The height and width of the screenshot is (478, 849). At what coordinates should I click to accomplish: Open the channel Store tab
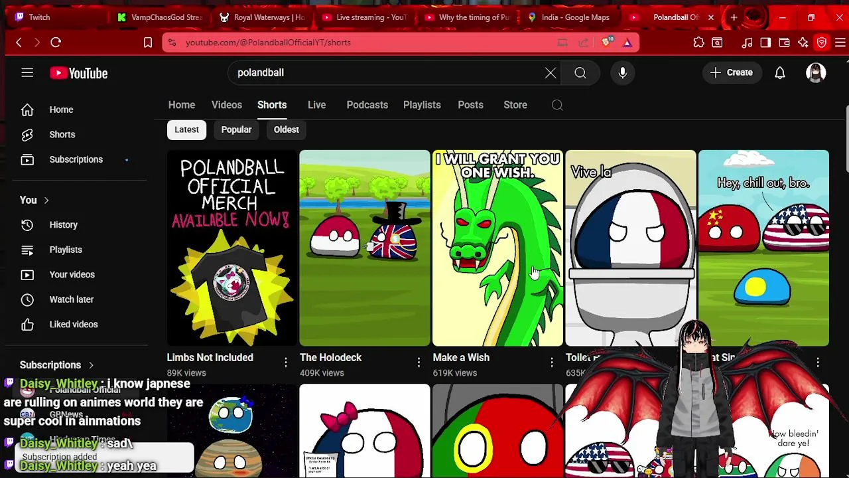tap(515, 105)
